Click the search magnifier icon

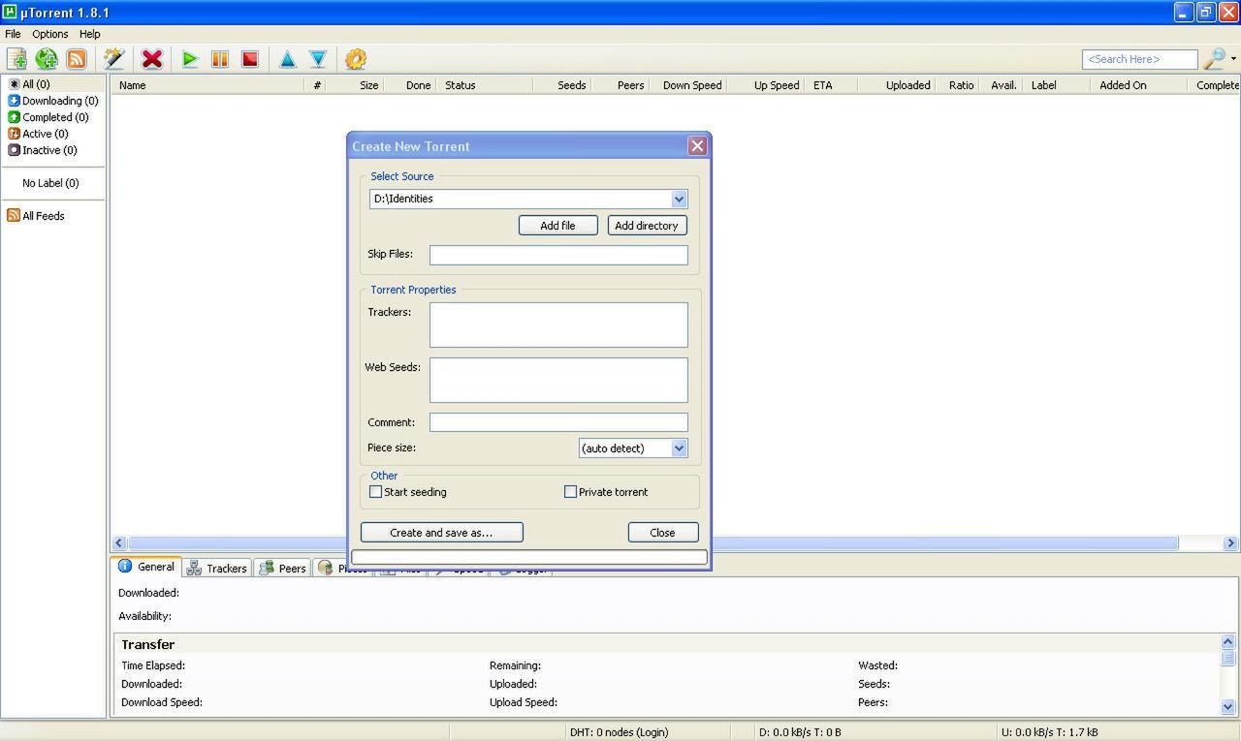(x=1214, y=59)
